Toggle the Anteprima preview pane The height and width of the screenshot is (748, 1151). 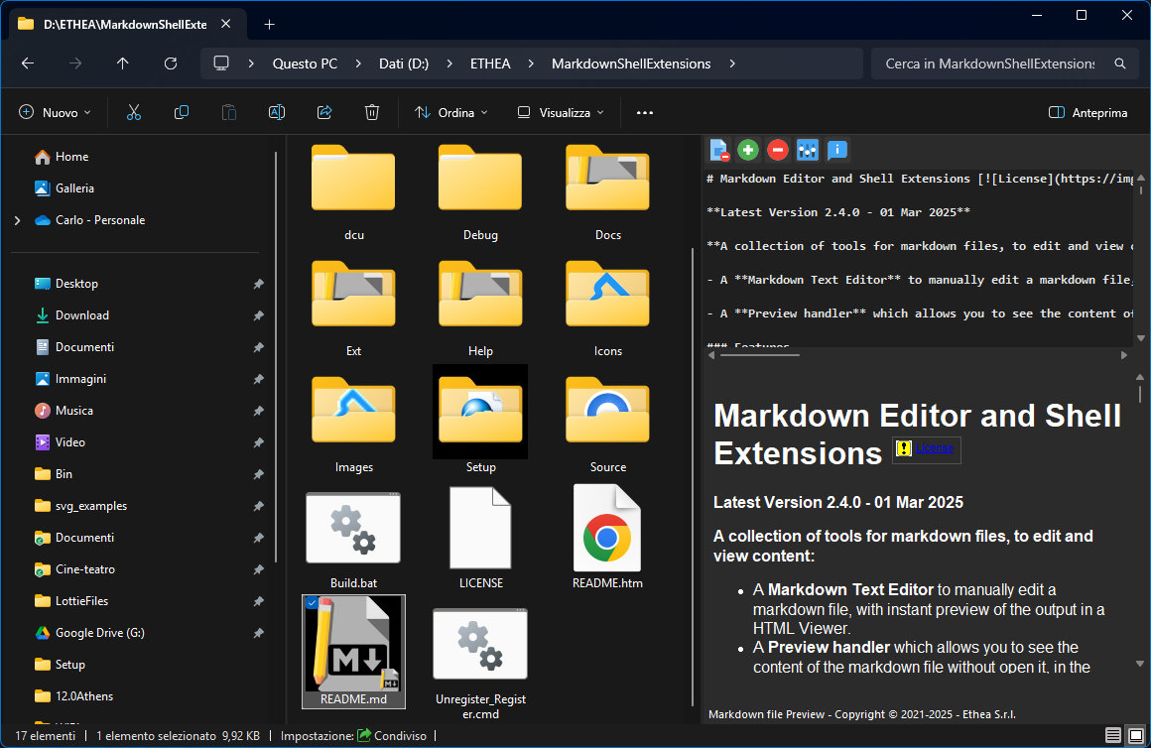click(x=1087, y=112)
